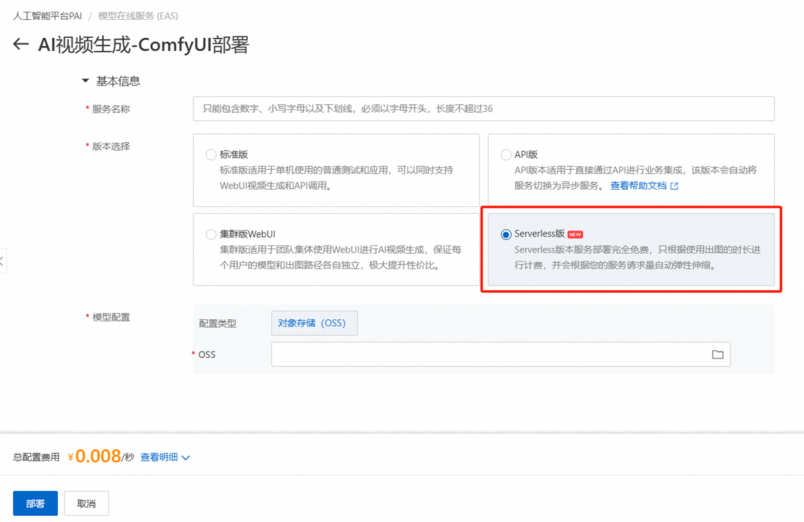Select the 集群版WebUI radio button
Image resolution: width=804 pixels, height=522 pixels.
211,235
